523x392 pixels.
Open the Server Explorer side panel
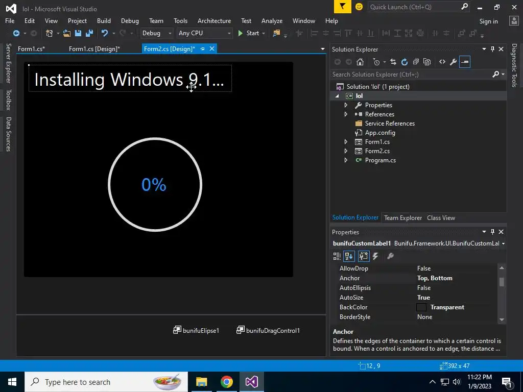[x=9, y=63]
